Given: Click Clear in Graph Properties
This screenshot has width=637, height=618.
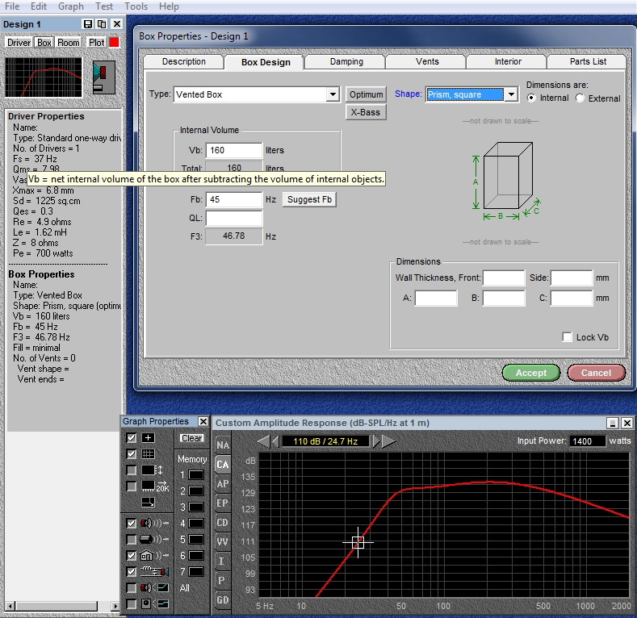Looking at the screenshot, I should [x=192, y=438].
